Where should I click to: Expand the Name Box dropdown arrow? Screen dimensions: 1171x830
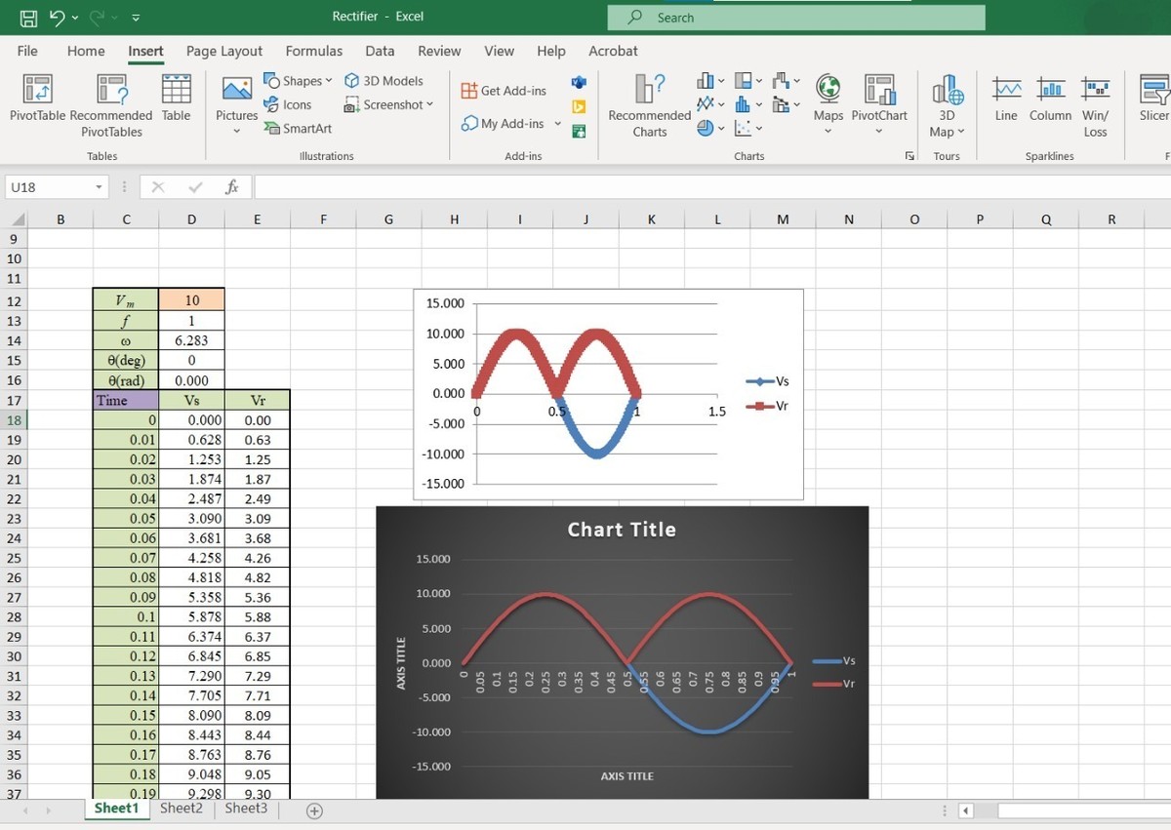(99, 187)
